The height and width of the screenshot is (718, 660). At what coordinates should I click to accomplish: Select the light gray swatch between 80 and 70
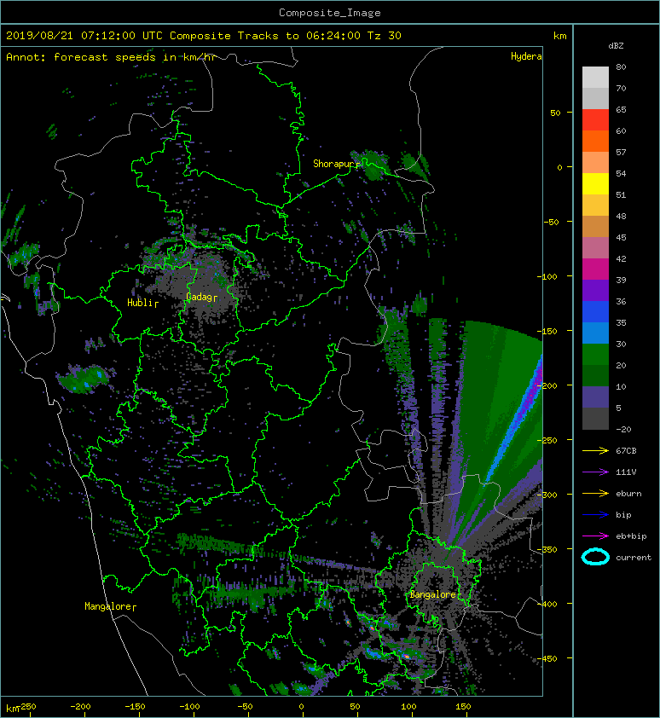(595, 78)
